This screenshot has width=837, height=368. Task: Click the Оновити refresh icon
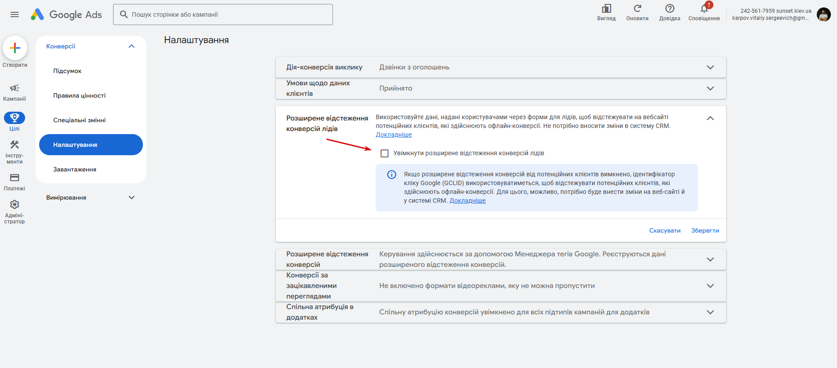point(637,9)
